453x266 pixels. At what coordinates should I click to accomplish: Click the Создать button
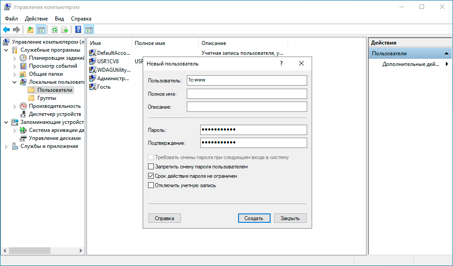click(x=254, y=218)
